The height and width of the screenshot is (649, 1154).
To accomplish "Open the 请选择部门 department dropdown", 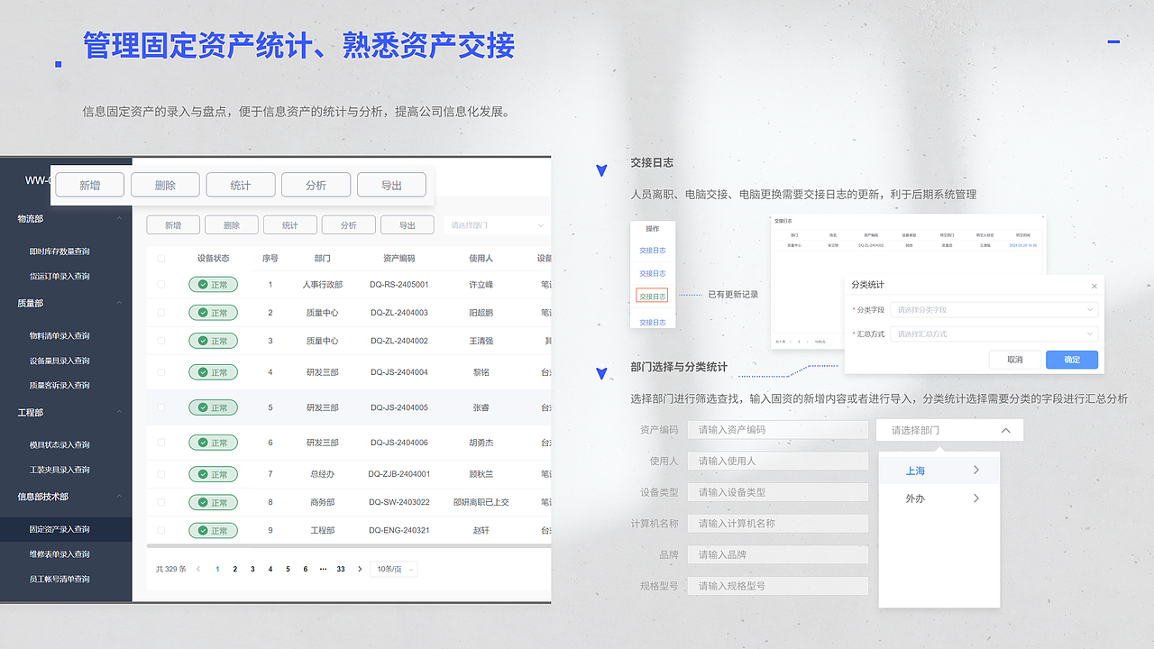I will pyautogui.click(x=948, y=430).
